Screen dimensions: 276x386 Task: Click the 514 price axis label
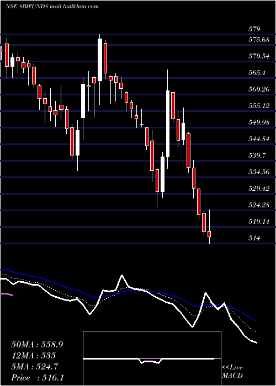click(x=254, y=238)
